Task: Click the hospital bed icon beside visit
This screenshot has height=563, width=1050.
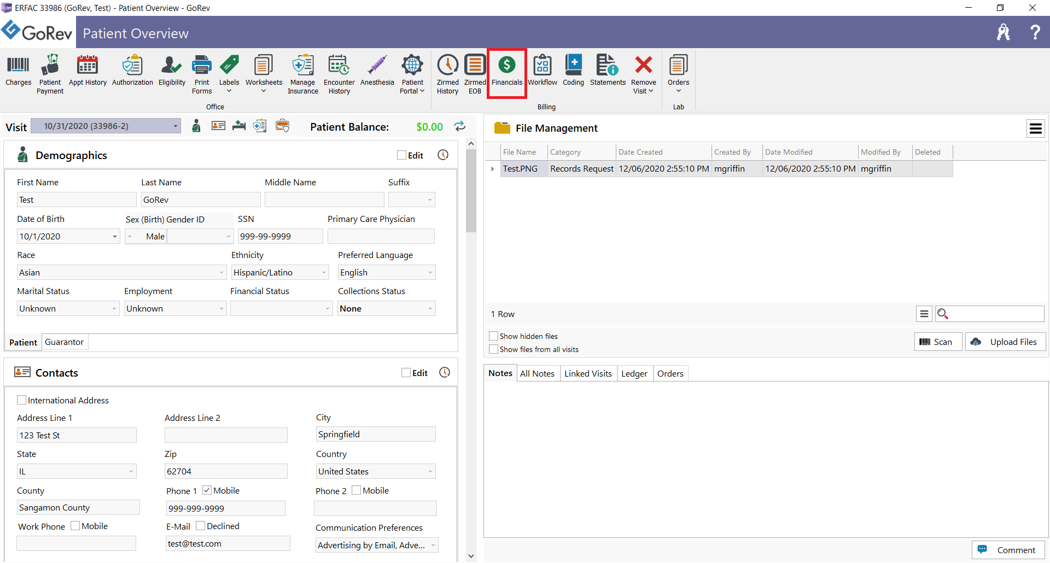Action: pyautogui.click(x=239, y=126)
